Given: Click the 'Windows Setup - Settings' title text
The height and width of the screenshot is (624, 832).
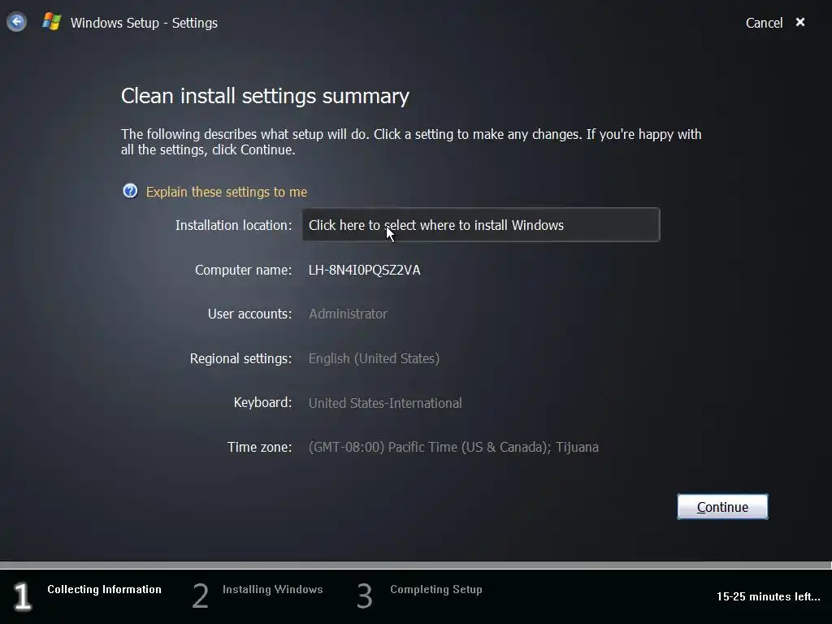Looking at the screenshot, I should 144,23.
